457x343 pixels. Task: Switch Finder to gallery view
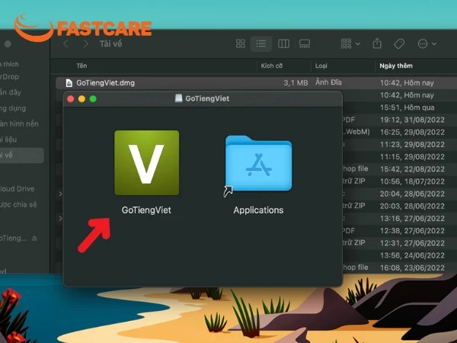(x=305, y=43)
